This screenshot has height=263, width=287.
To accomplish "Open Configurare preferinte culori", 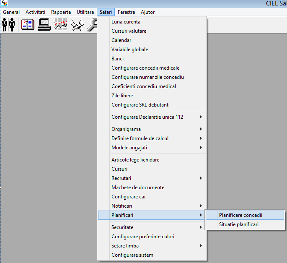I will click(x=152, y=237).
